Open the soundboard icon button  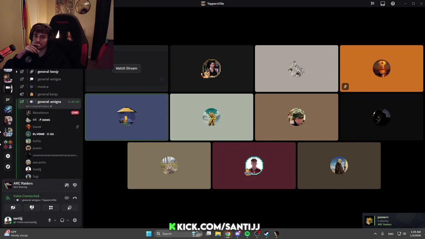pos(70,207)
